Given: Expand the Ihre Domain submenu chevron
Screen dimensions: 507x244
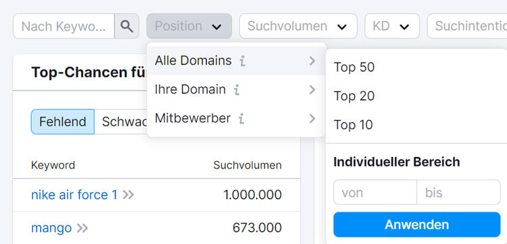Looking at the screenshot, I should 312,90.
